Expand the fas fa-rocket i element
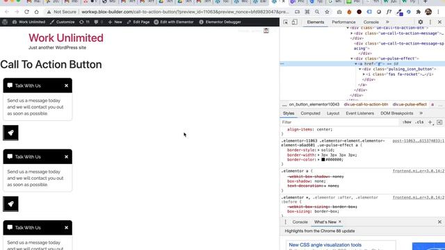This screenshot has height=250, width=445. coord(364,74)
